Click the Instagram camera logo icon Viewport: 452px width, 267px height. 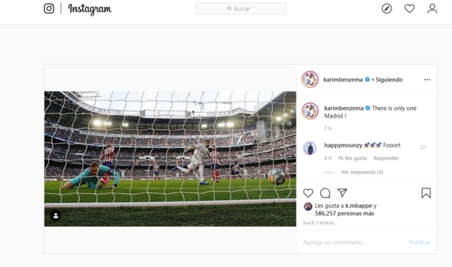pos(49,9)
